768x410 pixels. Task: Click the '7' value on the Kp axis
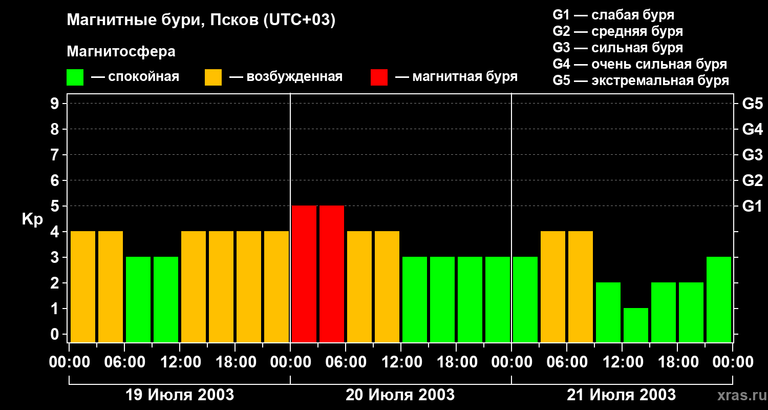click(56, 155)
